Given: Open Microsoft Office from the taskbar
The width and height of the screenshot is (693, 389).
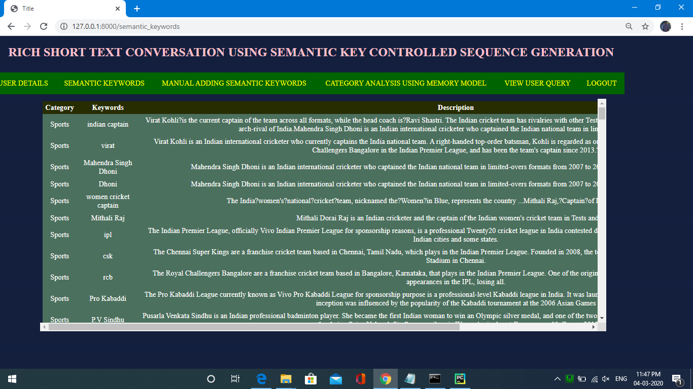Looking at the screenshot, I should pyautogui.click(x=360, y=379).
